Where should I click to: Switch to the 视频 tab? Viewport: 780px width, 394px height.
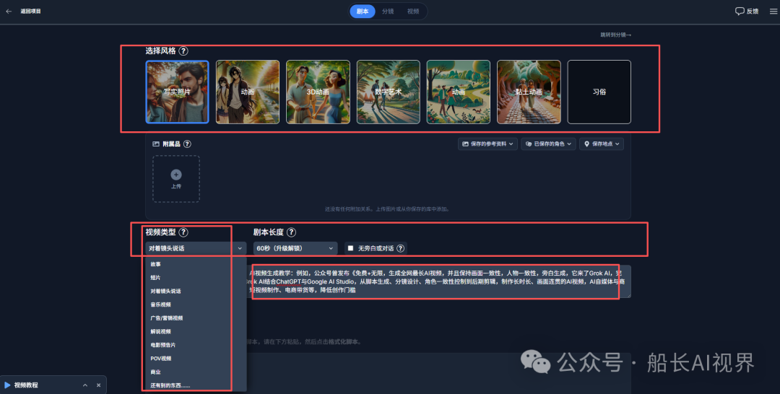tap(413, 11)
